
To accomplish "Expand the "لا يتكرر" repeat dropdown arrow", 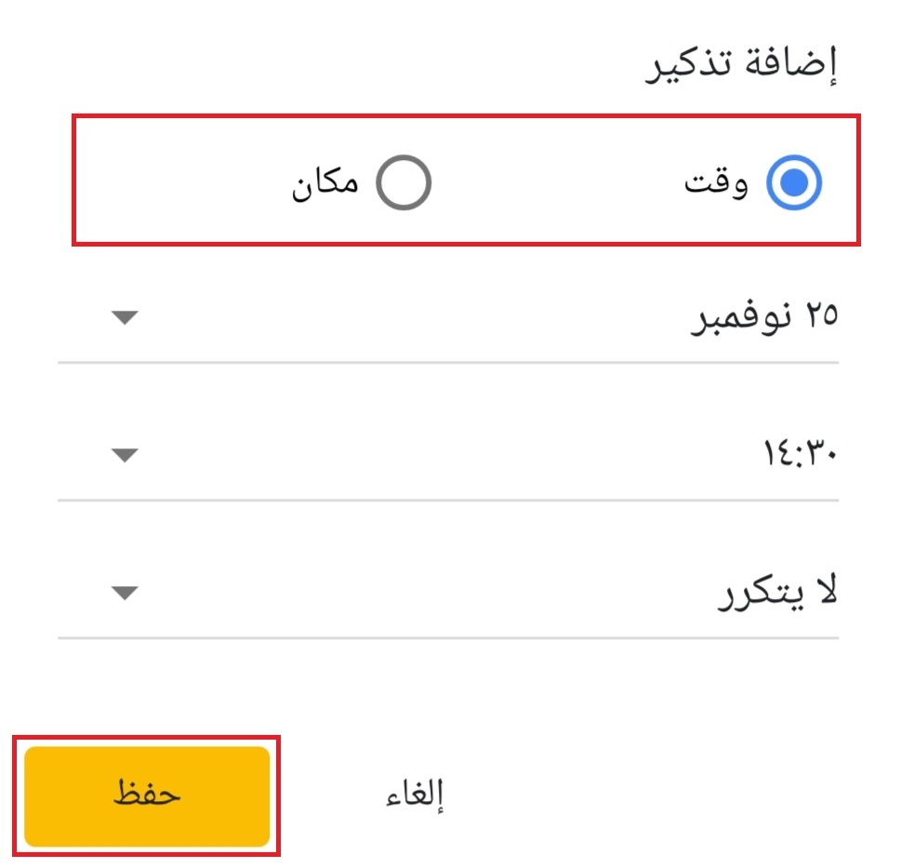I will tap(124, 593).
